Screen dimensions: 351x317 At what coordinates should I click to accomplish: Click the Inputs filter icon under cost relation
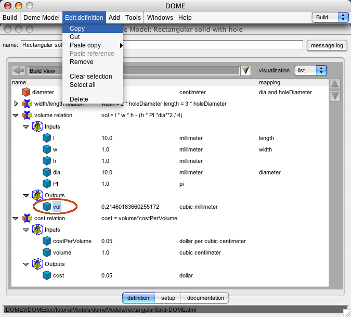(x=37, y=230)
